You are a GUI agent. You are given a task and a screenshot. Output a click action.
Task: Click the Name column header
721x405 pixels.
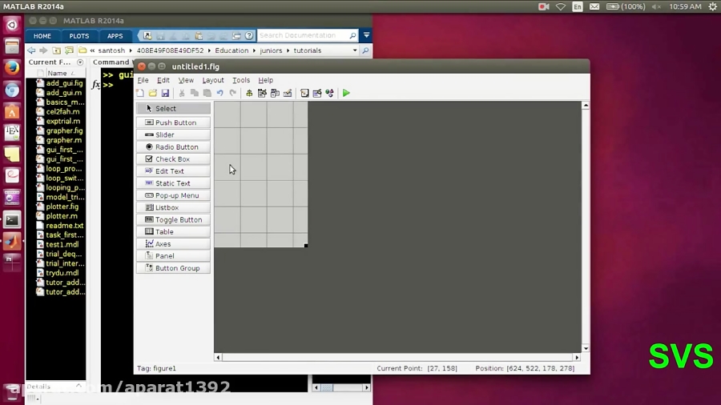[x=57, y=73]
